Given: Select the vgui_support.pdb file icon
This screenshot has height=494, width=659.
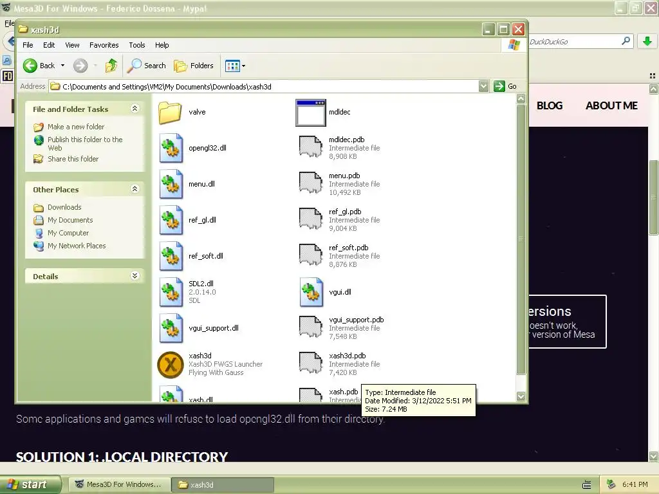Looking at the screenshot, I should click(311, 327).
